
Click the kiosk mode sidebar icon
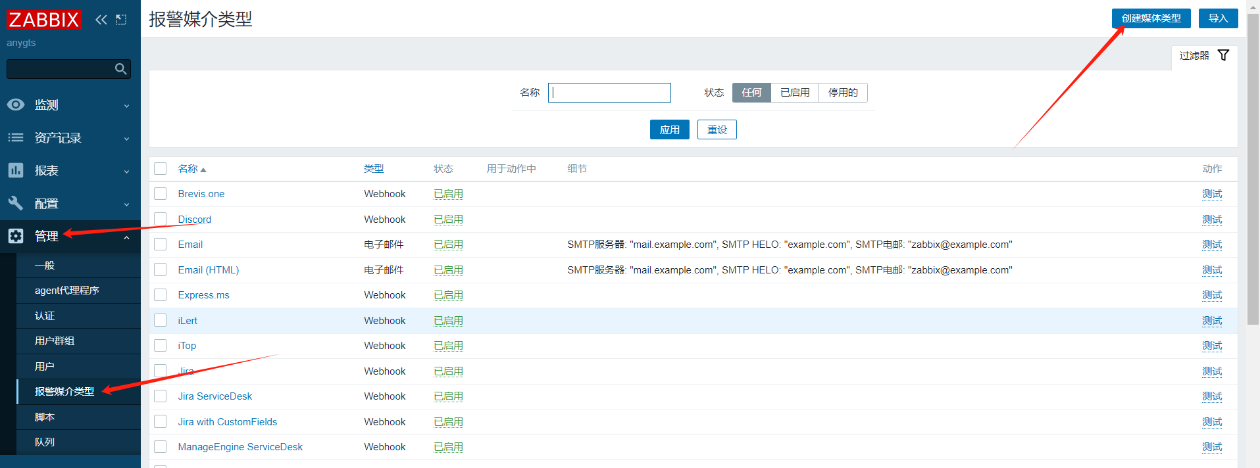(x=121, y=20)
